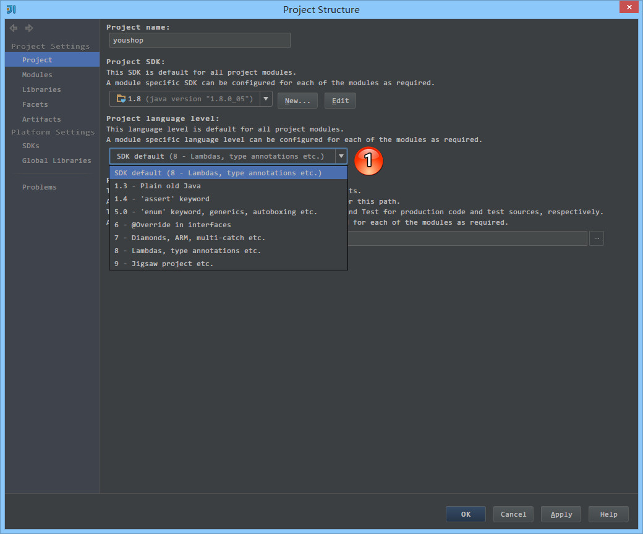The width and height of the screenshot is (643, 534).
Task: Select SDKs under Platform Settings
Action: pos(30,146)
